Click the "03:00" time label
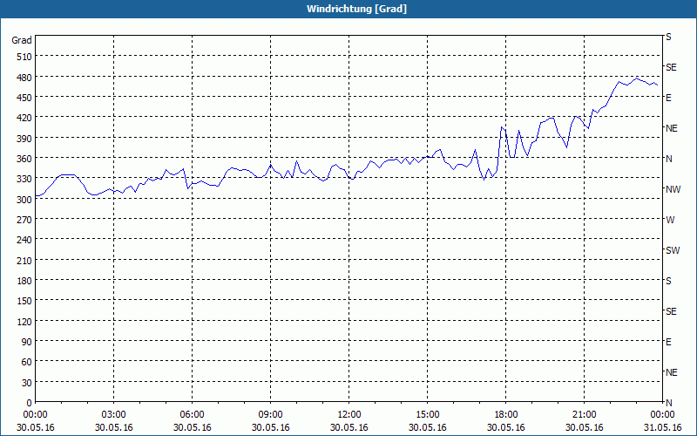 tap(114, 415)
